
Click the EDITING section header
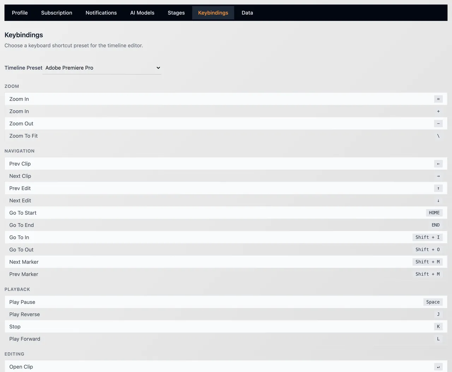point(14,354)
